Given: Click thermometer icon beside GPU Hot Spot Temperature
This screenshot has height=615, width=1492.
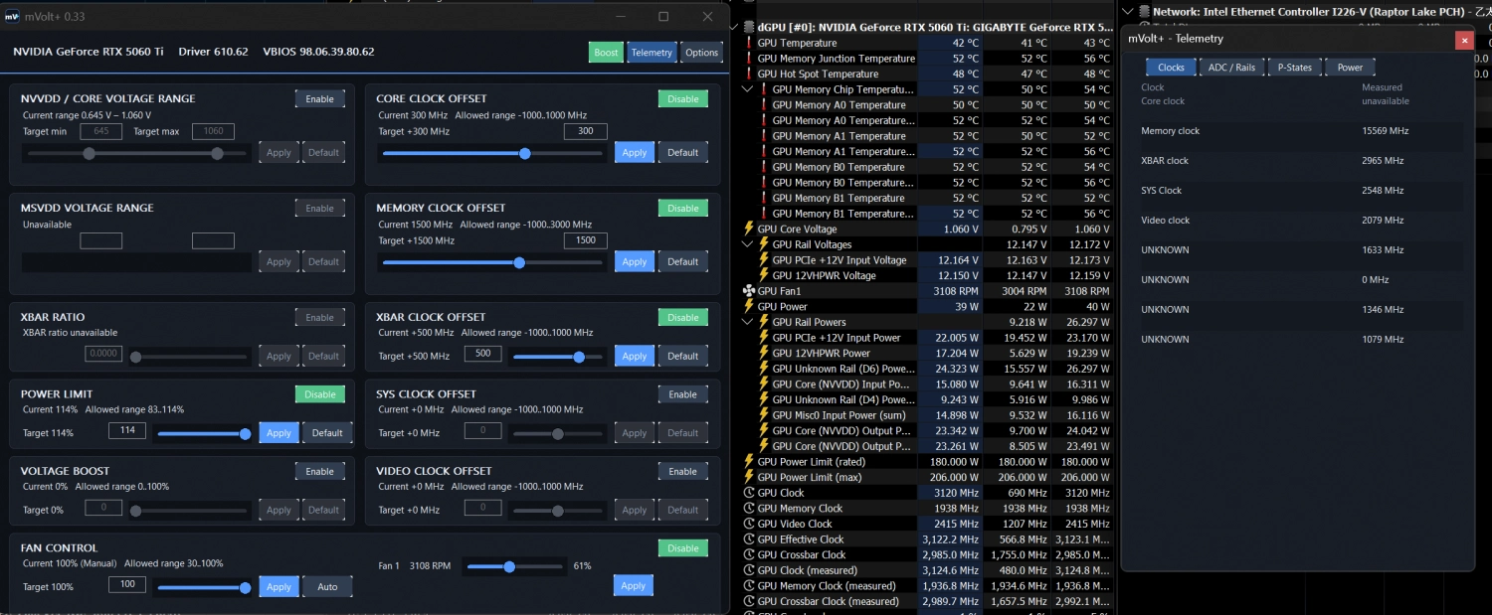Looking at the screenshot, I should click(x=749, y=74).
